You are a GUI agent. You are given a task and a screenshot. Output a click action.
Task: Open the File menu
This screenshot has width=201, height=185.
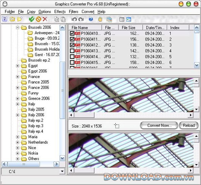21,11
